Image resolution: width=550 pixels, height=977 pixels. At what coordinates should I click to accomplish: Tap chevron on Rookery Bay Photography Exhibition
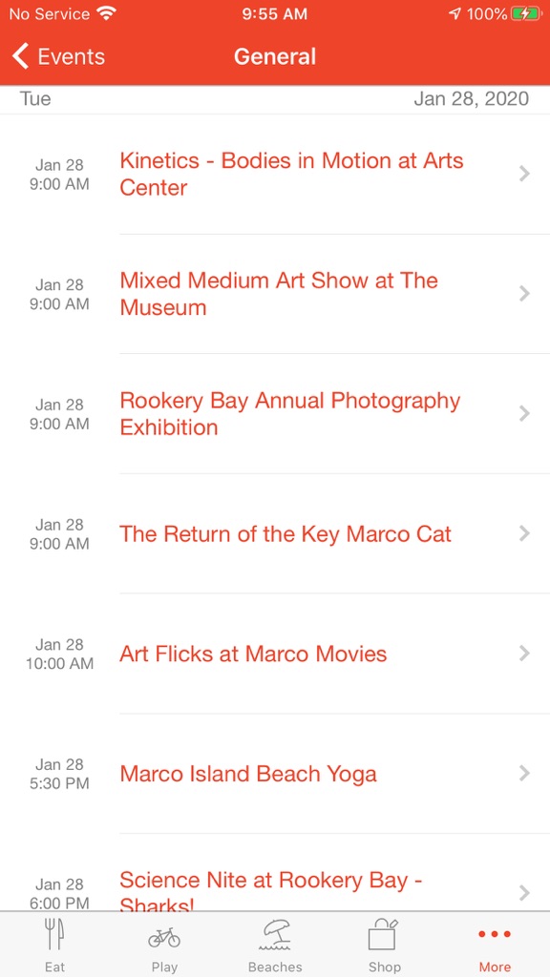[x=524, y=414]
